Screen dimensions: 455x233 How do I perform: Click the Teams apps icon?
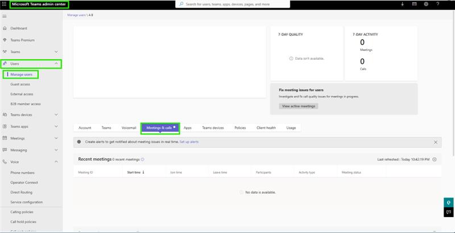(5, 126)
